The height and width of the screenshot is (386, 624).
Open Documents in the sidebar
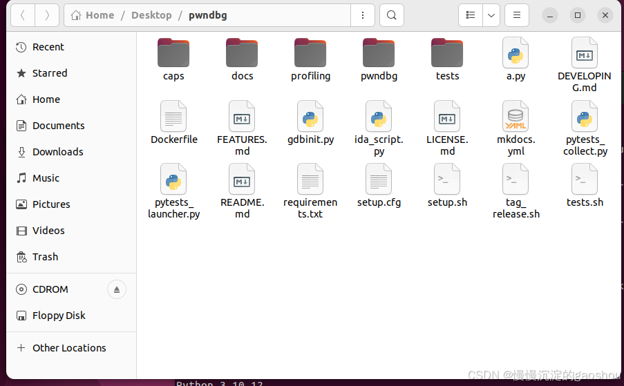click(72, 126)
